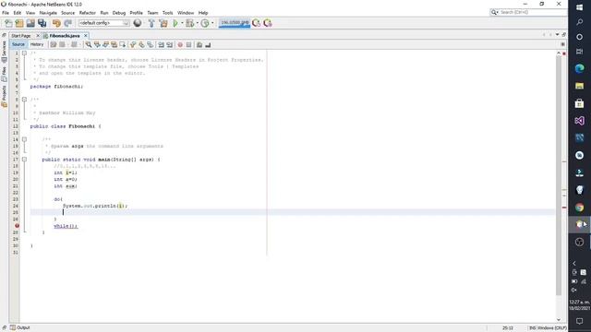
Task: Open the default config combo box
Action: [x=104, y=23]
